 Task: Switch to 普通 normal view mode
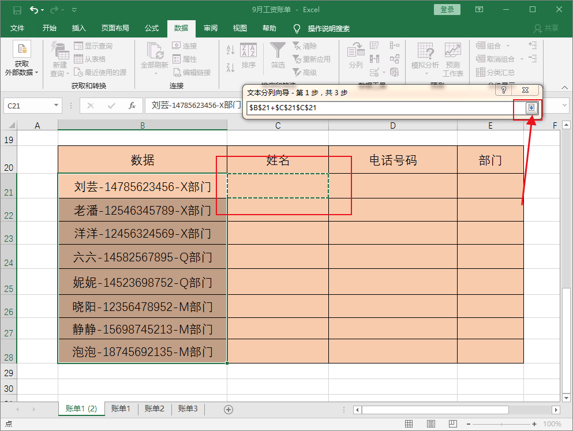[x=410, y=423]
